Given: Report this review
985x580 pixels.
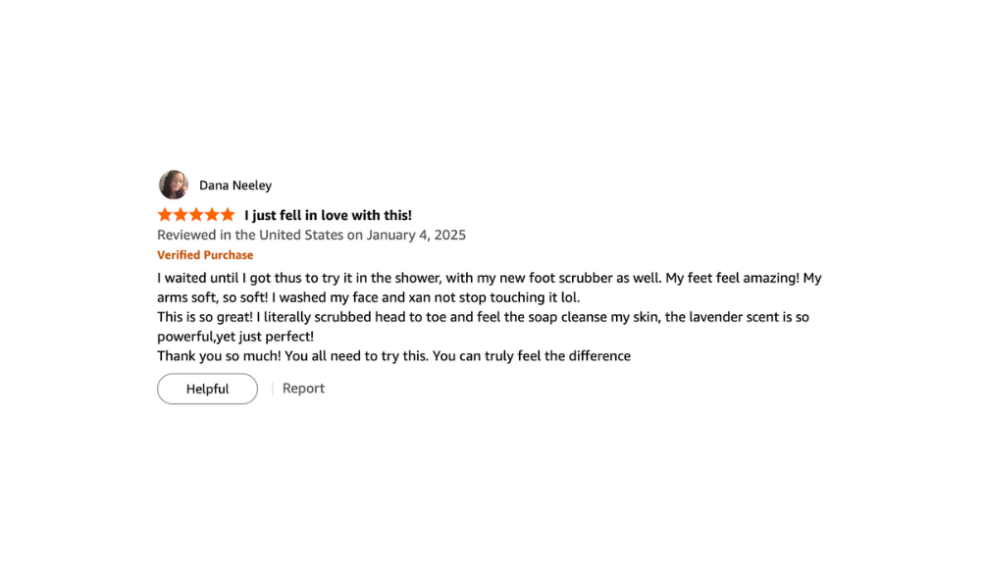Looking at the screenshot, I should click(x=303, y=388).
